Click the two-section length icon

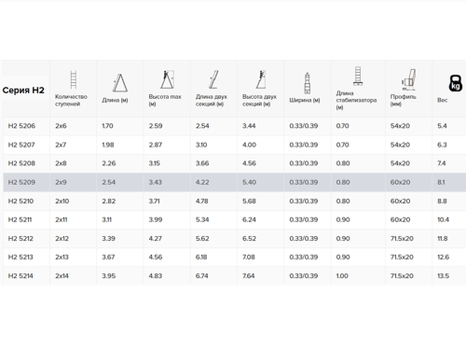(x=213, y=79)
